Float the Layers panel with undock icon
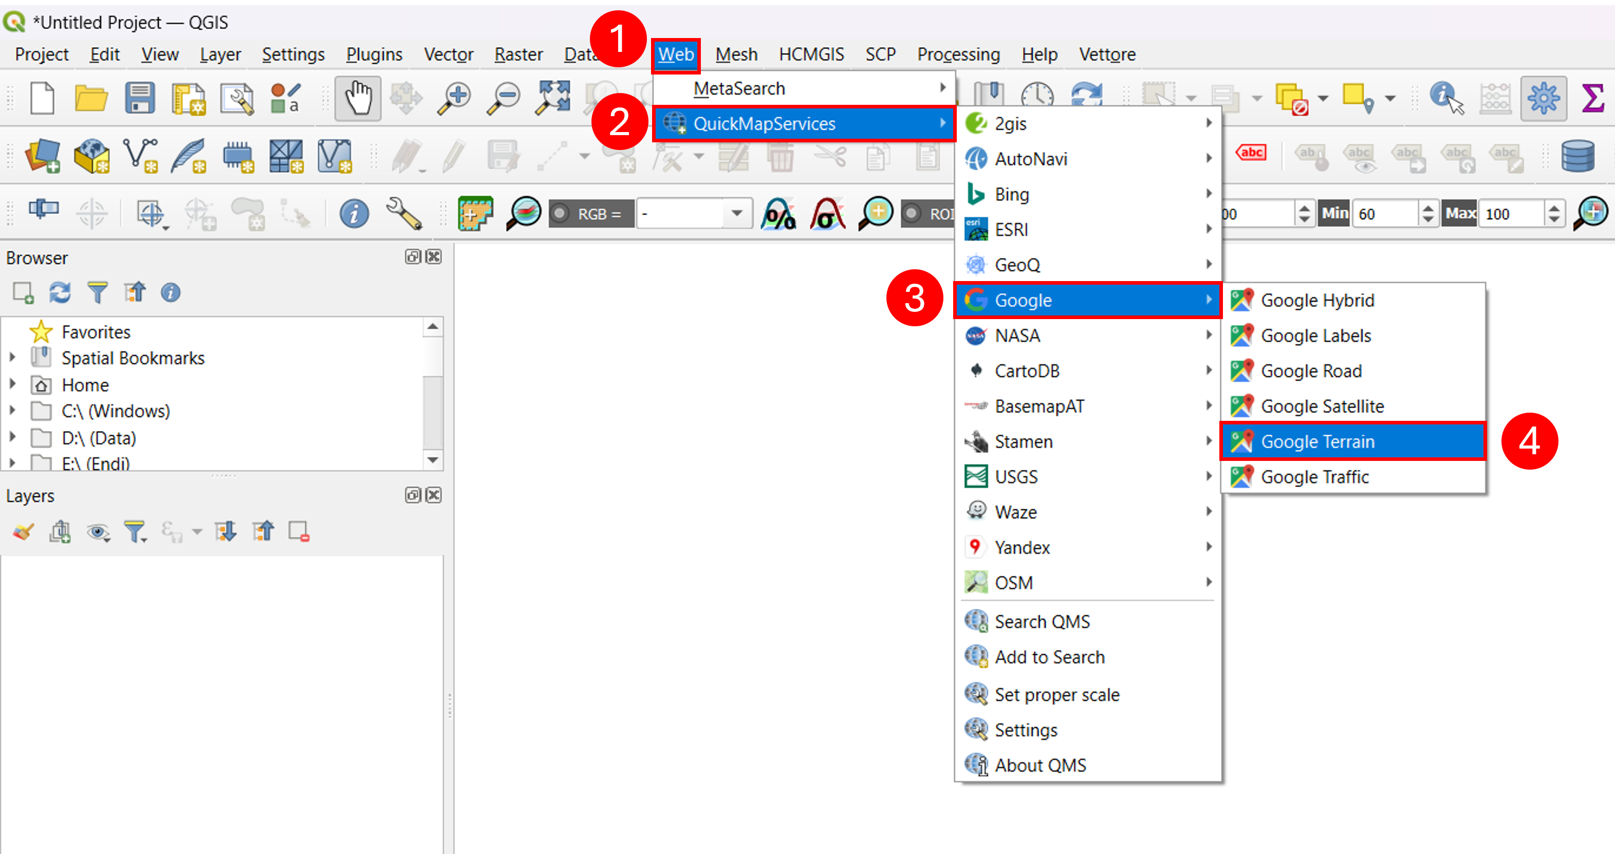The height and width of the screenshot is (854, 1615). [x=413, y=495]
